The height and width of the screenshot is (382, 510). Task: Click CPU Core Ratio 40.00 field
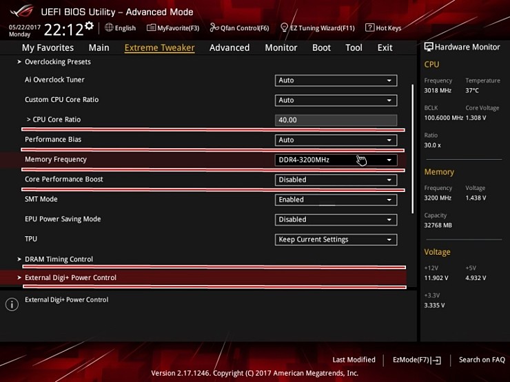click(336, 120)
